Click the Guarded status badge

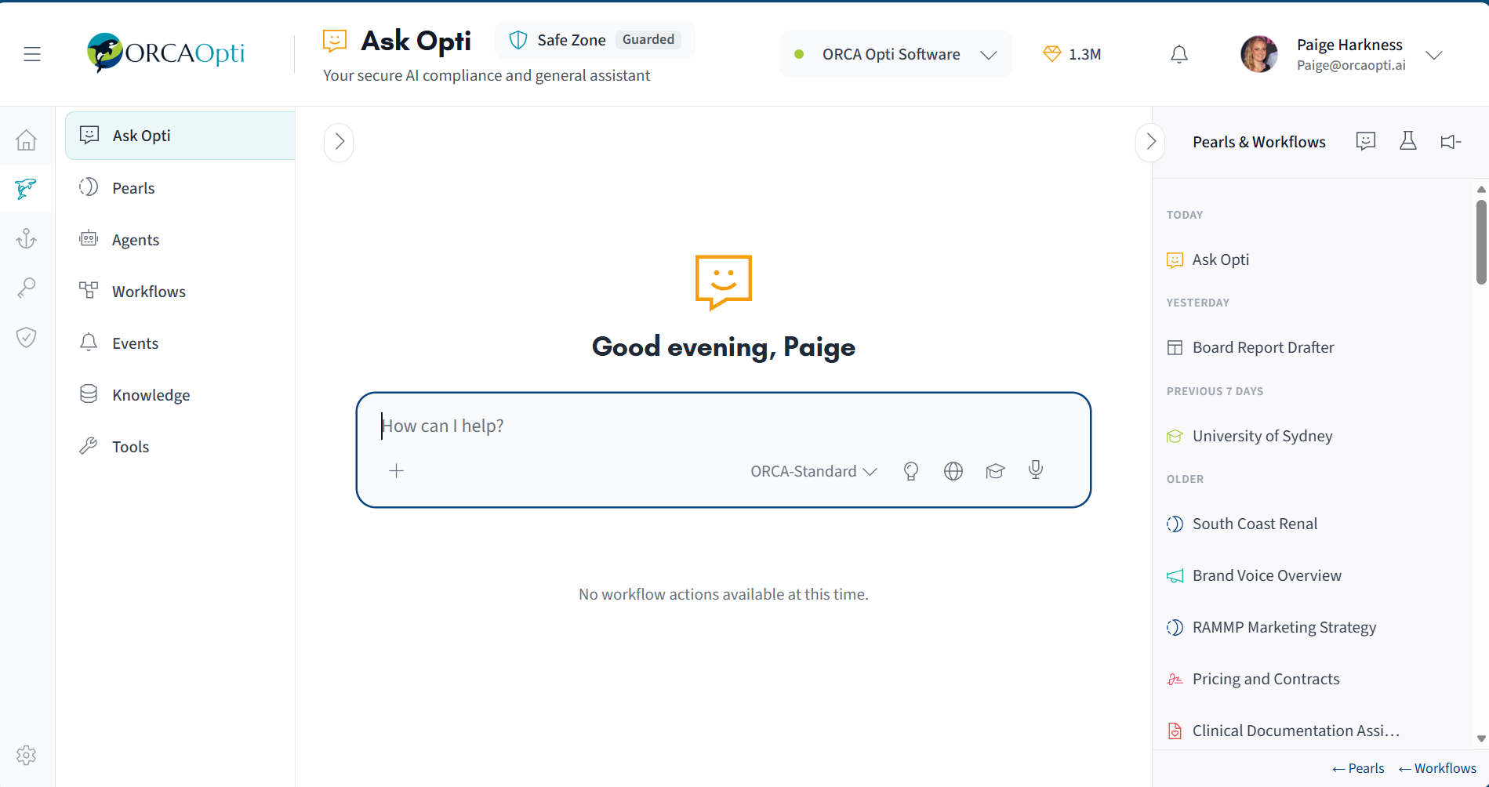[x=648, y=39]
